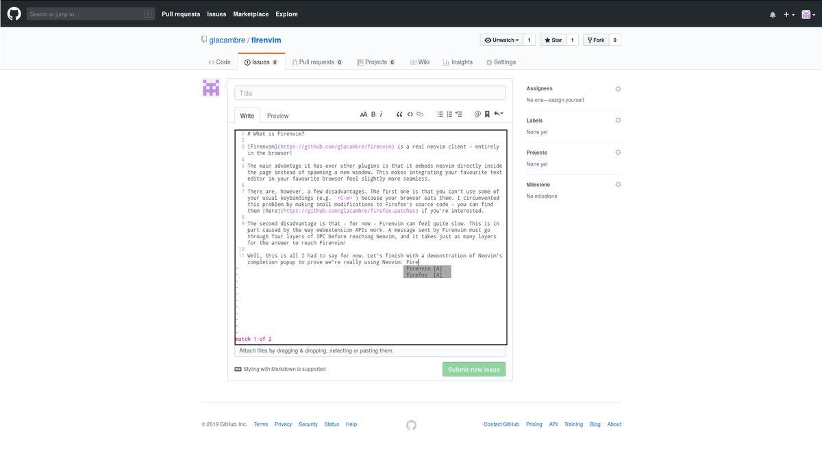Add a bulleted list

pyautogui.click(x=440, y=114)
